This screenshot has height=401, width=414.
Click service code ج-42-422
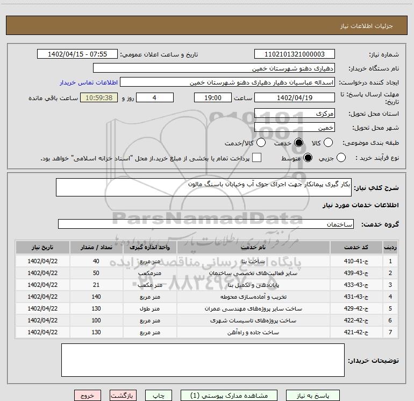tap(356, 320)
